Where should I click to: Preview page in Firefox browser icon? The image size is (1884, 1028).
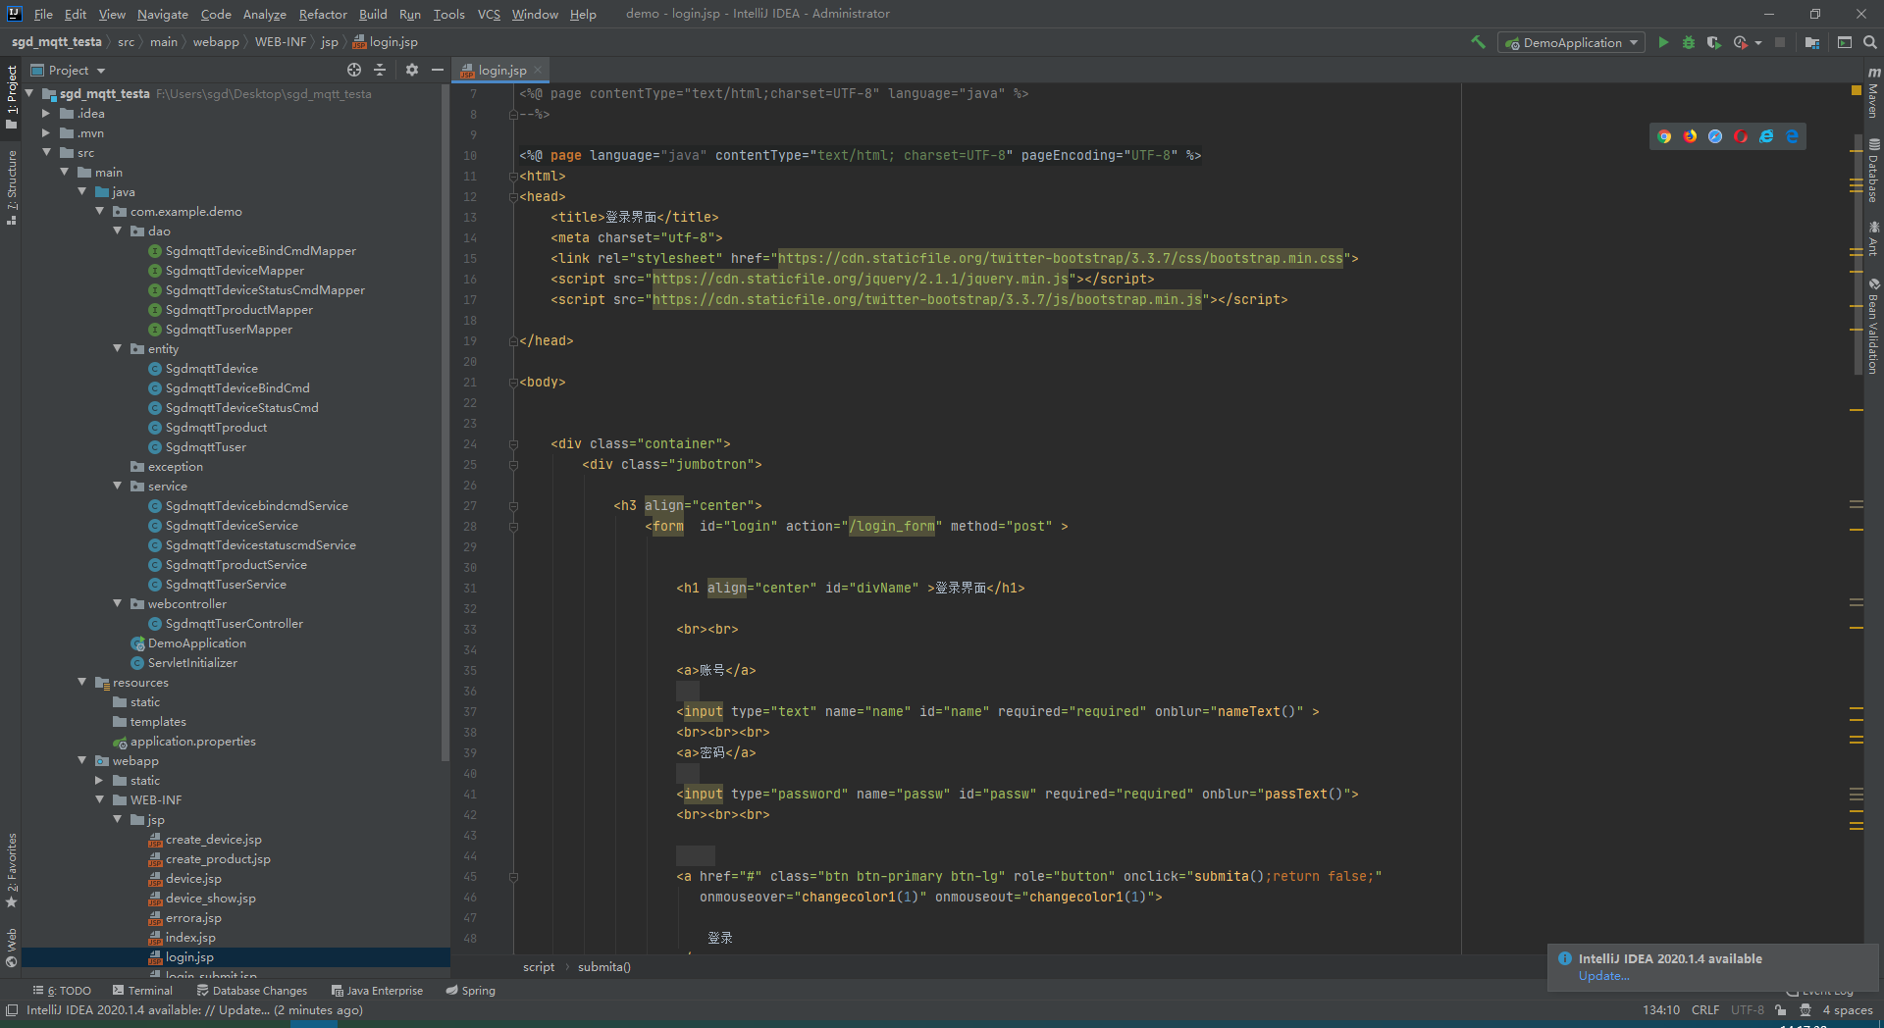[x=1690, y=136]
